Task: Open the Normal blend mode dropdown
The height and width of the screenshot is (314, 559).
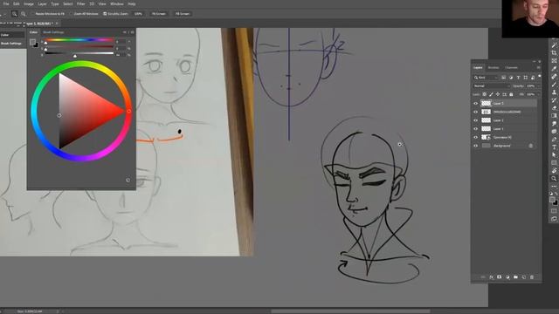Action: [x=491, y=85]
